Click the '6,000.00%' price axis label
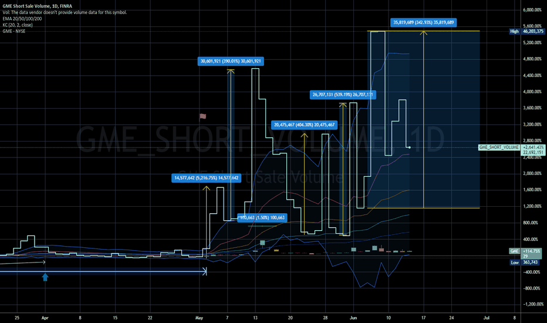The height and width of the screenshot is (323, 547). coord(532,10)
